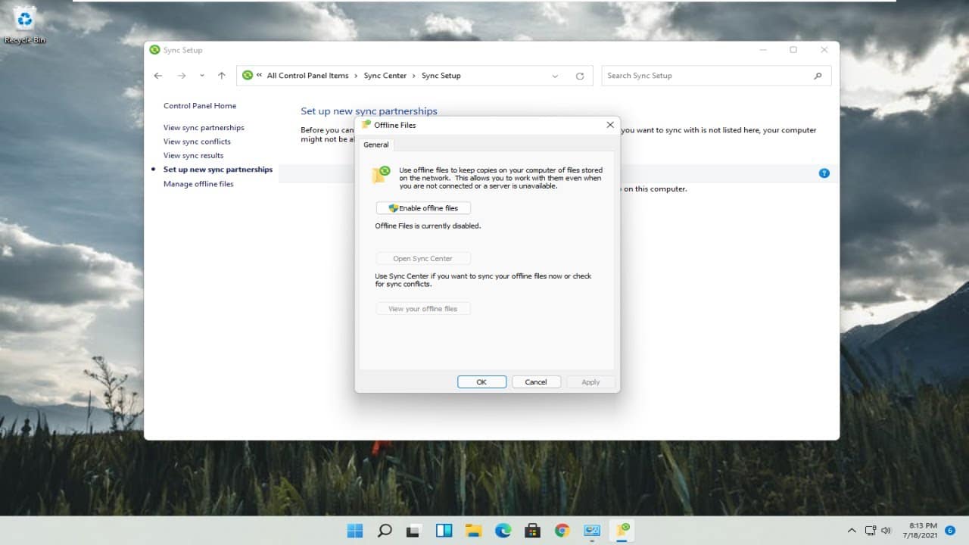Viewport: 969px width, 545px height.
Task: Click the Offline Files title bar icon
Action: tap(366, 125)
